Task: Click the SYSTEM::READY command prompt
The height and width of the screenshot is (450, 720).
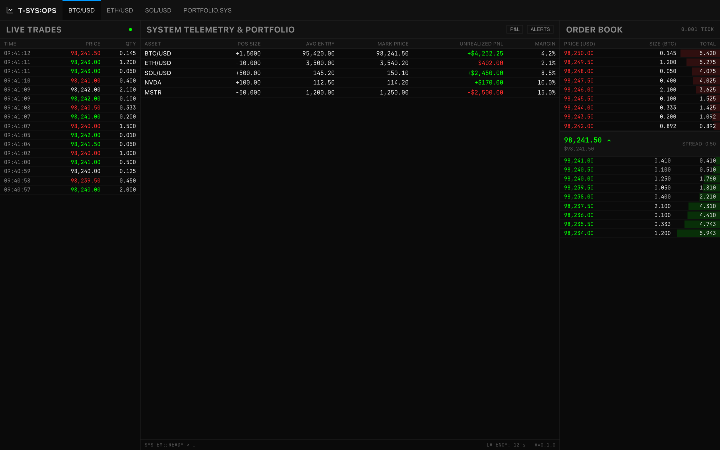Action: pyautogui.click(x=169, y=445)
